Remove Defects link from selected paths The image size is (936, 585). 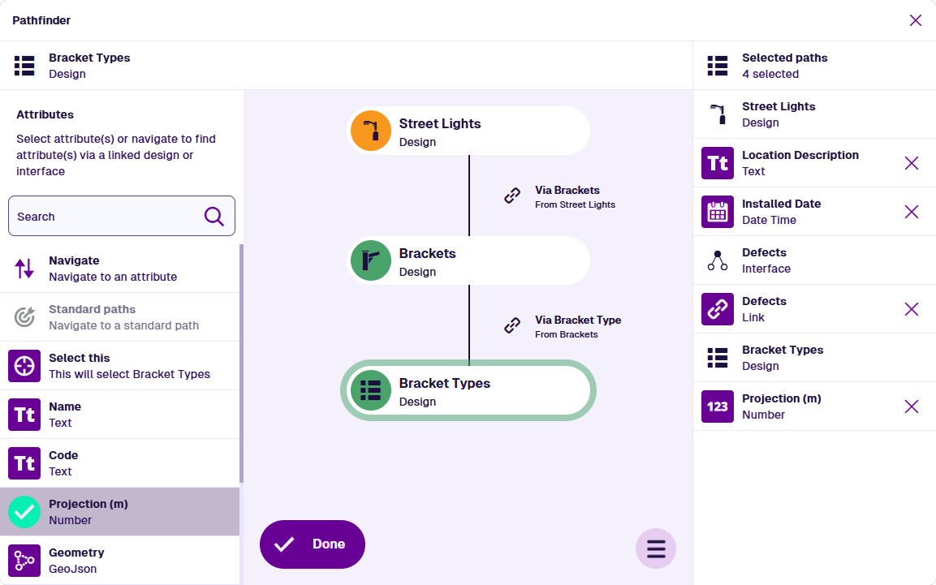(x=912, y=309)
